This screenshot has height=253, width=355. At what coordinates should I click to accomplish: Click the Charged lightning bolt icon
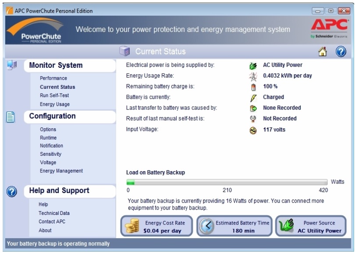tap(253, 98)
